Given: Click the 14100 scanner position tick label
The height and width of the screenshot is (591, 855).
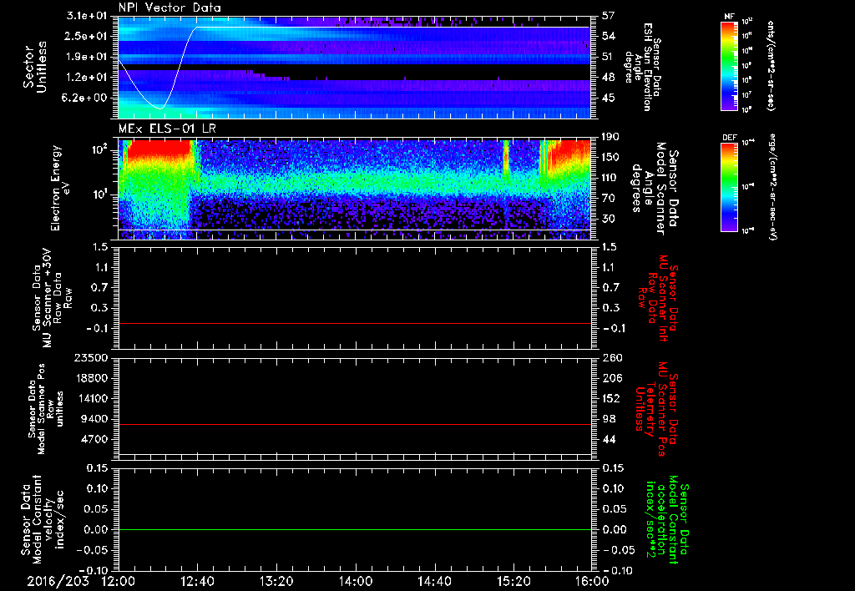Looking at the screenshot, I should pos(92,398).
